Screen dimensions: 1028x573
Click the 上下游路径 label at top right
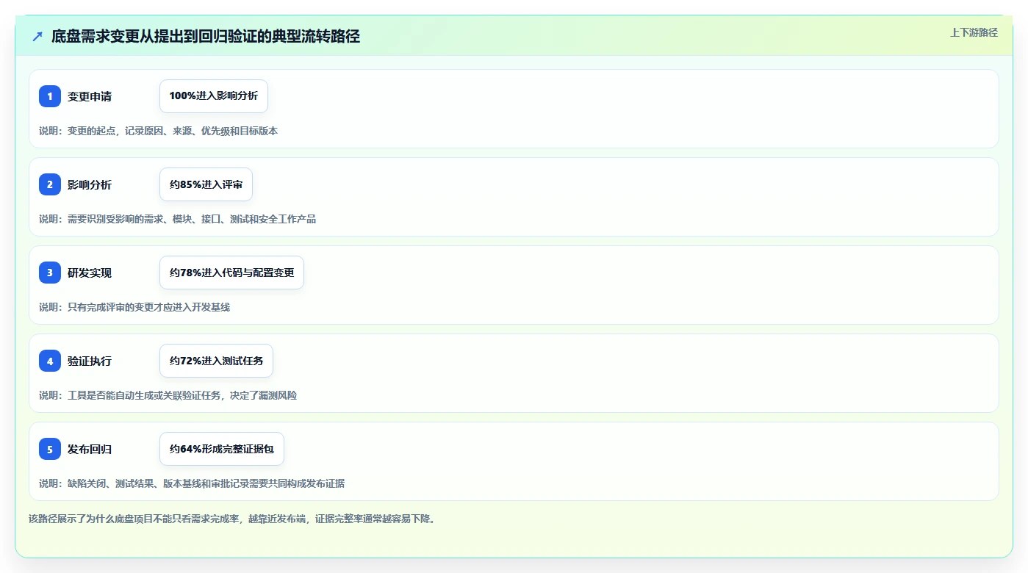tap(974, 32)
